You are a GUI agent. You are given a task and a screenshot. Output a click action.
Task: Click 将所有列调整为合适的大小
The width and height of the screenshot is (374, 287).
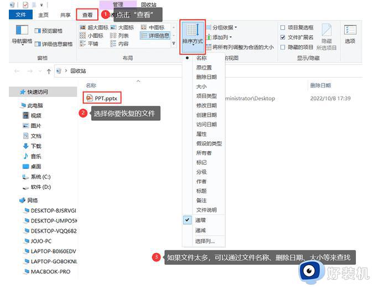coord(240,47)
